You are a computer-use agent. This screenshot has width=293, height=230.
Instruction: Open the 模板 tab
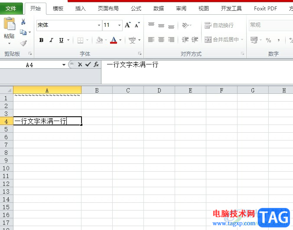tap(58, 9)
